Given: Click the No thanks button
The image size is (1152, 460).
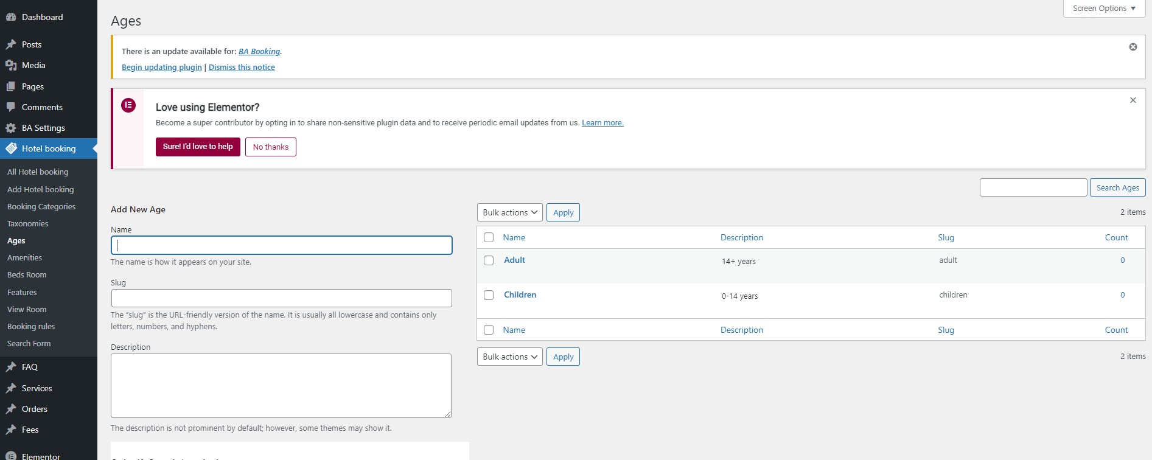Looking at the screenshot, I should click(x=270, y=147).
